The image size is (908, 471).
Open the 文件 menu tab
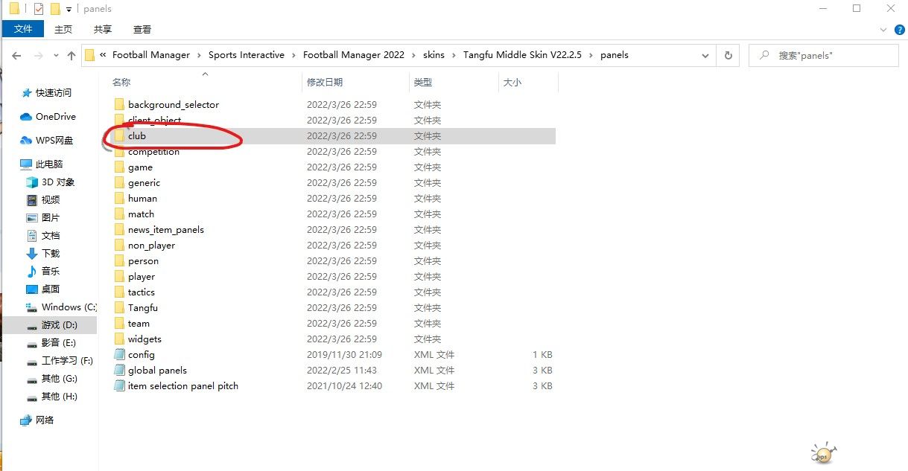coord(23,29)
